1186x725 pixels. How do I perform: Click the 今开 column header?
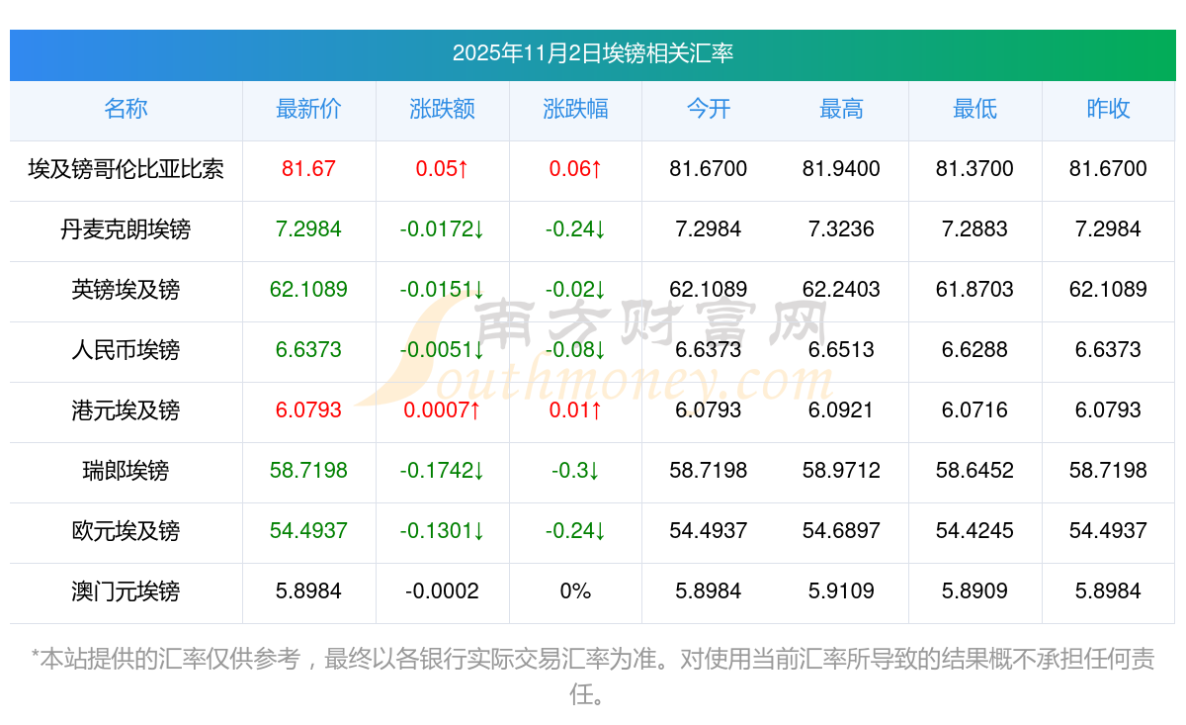pos(708,109)
